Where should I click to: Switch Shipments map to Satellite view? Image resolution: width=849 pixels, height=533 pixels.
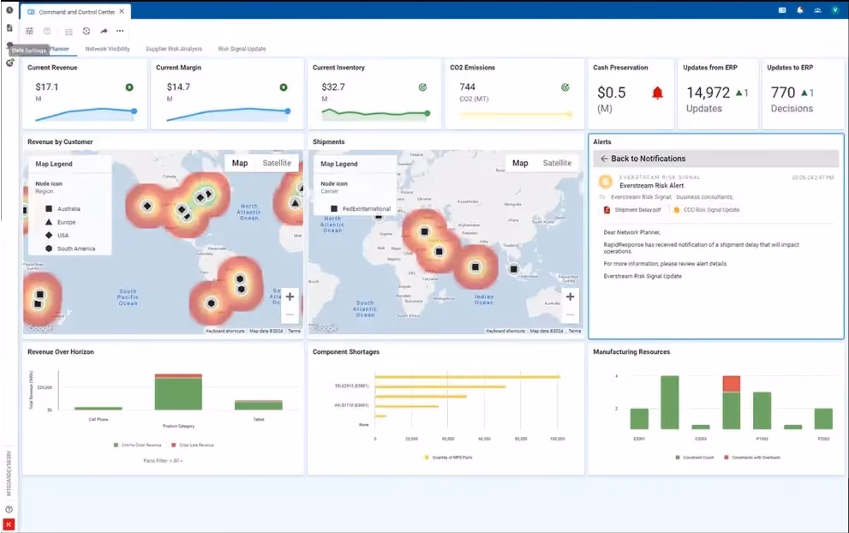tap(557, 163)
